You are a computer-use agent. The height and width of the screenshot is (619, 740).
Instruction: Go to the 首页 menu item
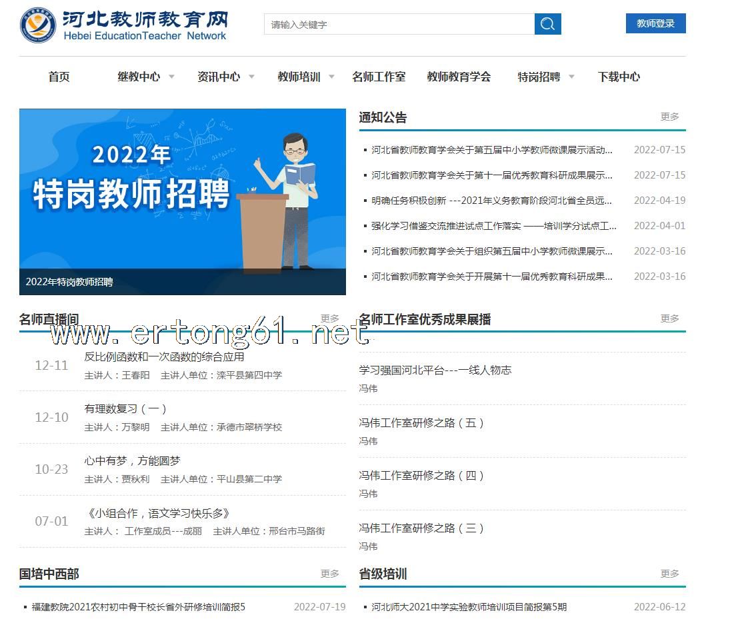(59, 77)
